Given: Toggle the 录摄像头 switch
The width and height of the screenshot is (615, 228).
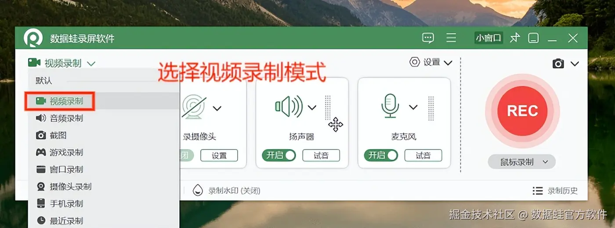Looking at the screenshot, I should [187, 155].
